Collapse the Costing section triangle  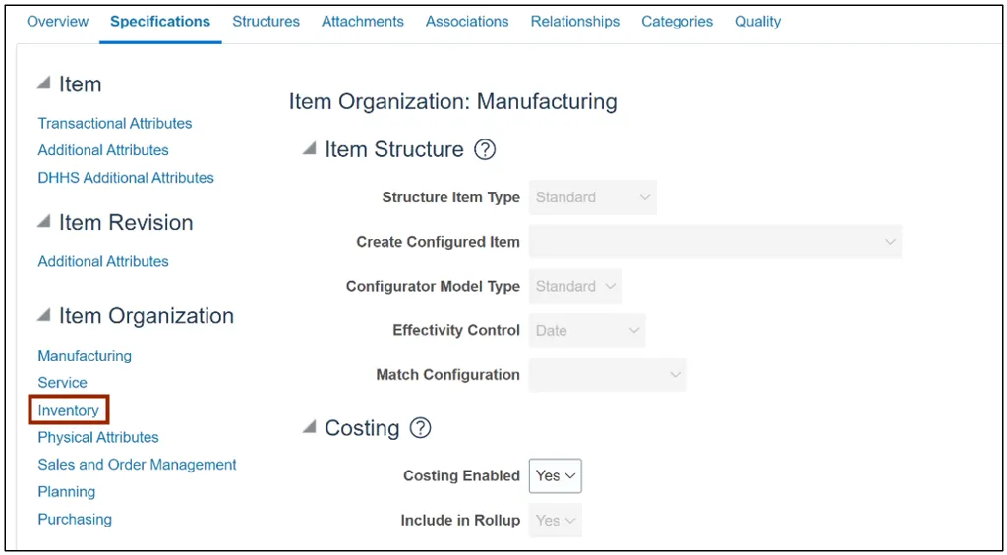[310, 427]
